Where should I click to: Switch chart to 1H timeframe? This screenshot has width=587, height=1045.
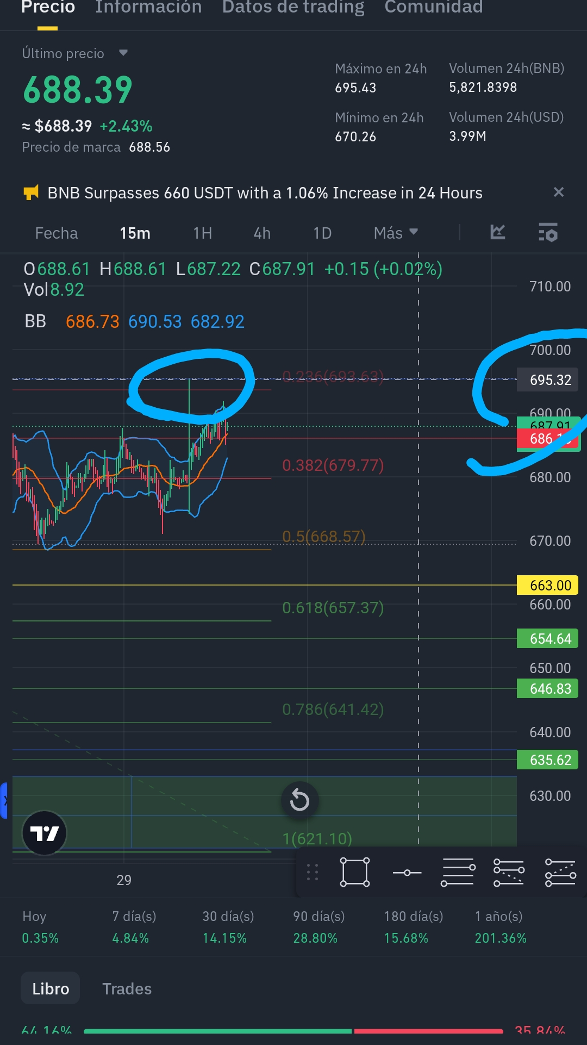click(202, 233)
